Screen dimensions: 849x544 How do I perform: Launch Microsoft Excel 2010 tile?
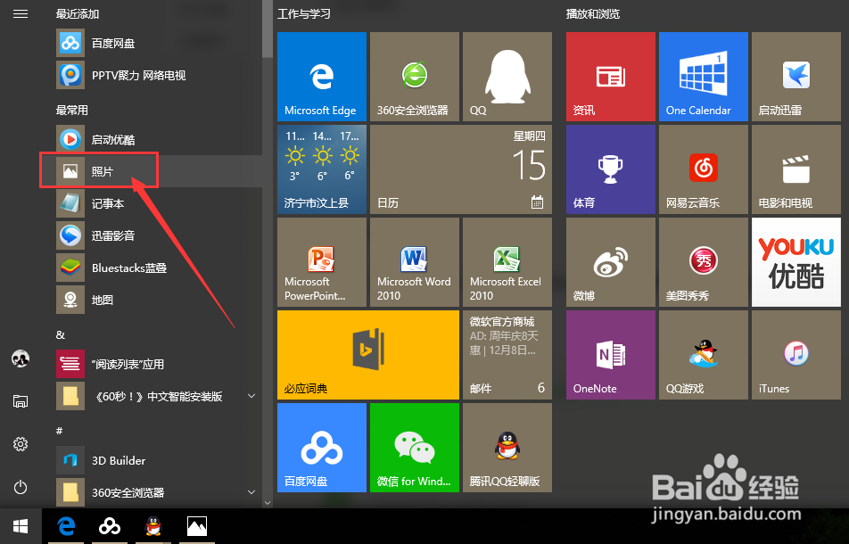point(507,262)
